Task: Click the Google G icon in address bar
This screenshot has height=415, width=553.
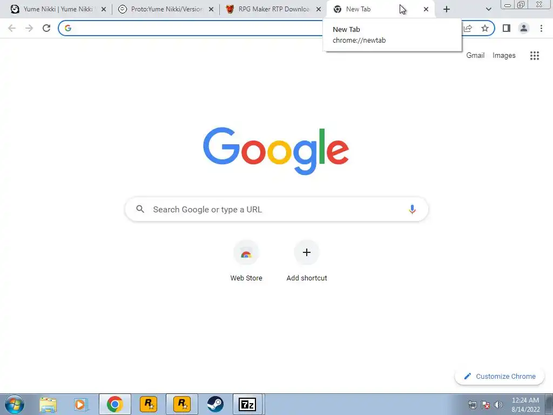Action: pyautogui.click(x=68, y=28)
